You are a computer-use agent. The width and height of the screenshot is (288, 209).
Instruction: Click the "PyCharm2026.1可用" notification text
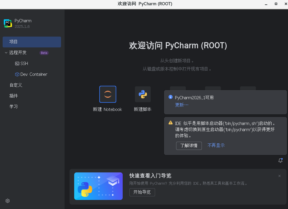(x=194, y=97)
